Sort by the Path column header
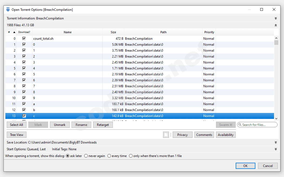This screenshot has width=284, height=177. 163,32
